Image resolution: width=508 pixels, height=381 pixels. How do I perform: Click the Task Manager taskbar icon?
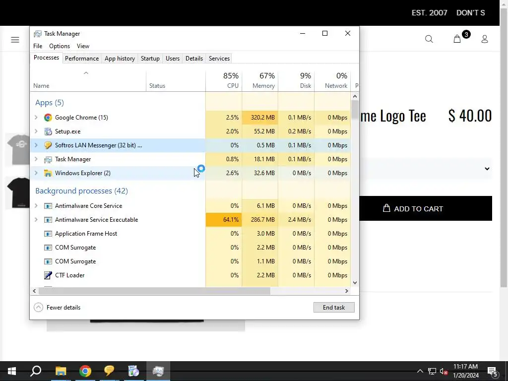coord(158,371)
